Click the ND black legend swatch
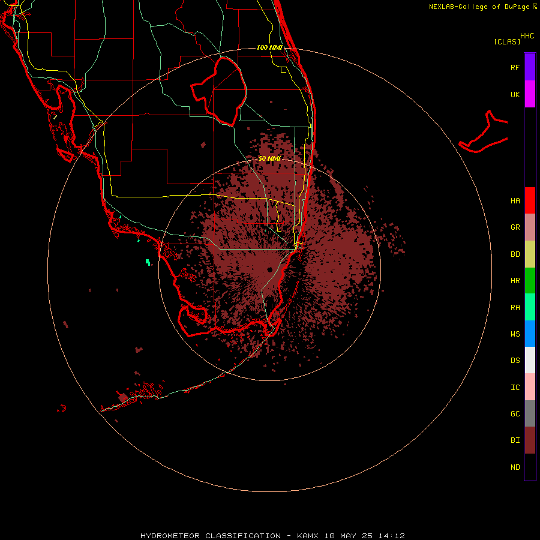 pos(530,467)
